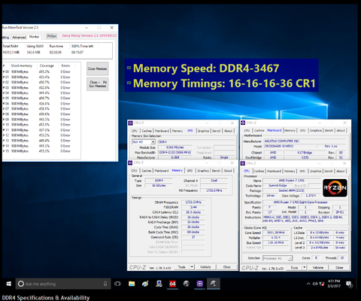Click the NB Frequency value field
361x301 pixels.
214,190
